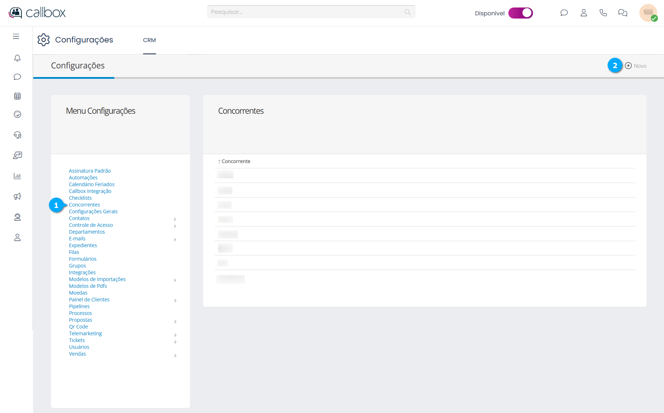The width and height of the screenshot is (664, 413).
Task: Sort by the Concorrente column header
Action: 236,162
